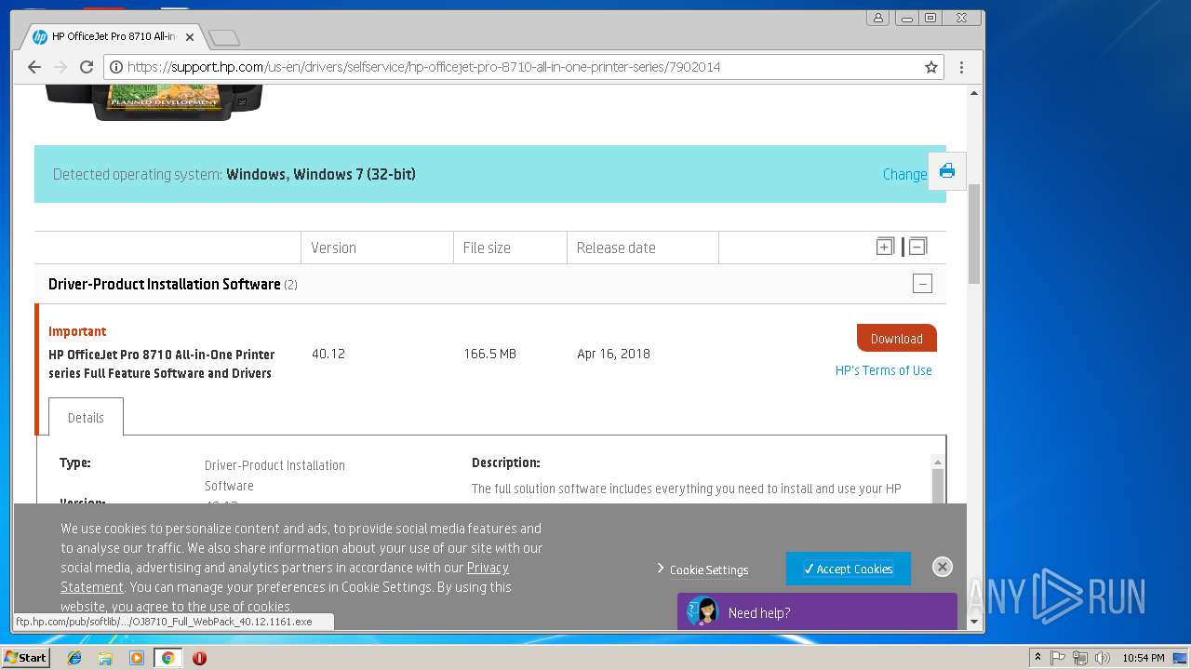Go back to the previous page
Image resolution: width=1191 pixels, height=670 pixels.
pos(34,67)
